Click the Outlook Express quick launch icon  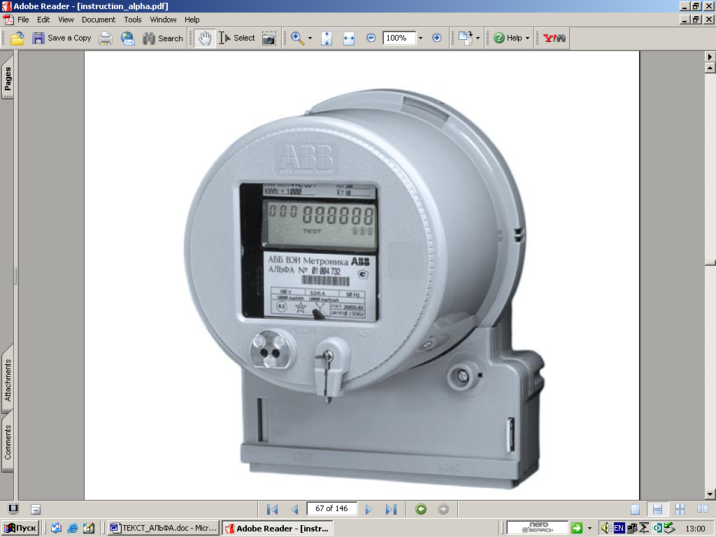coord(56,529)
